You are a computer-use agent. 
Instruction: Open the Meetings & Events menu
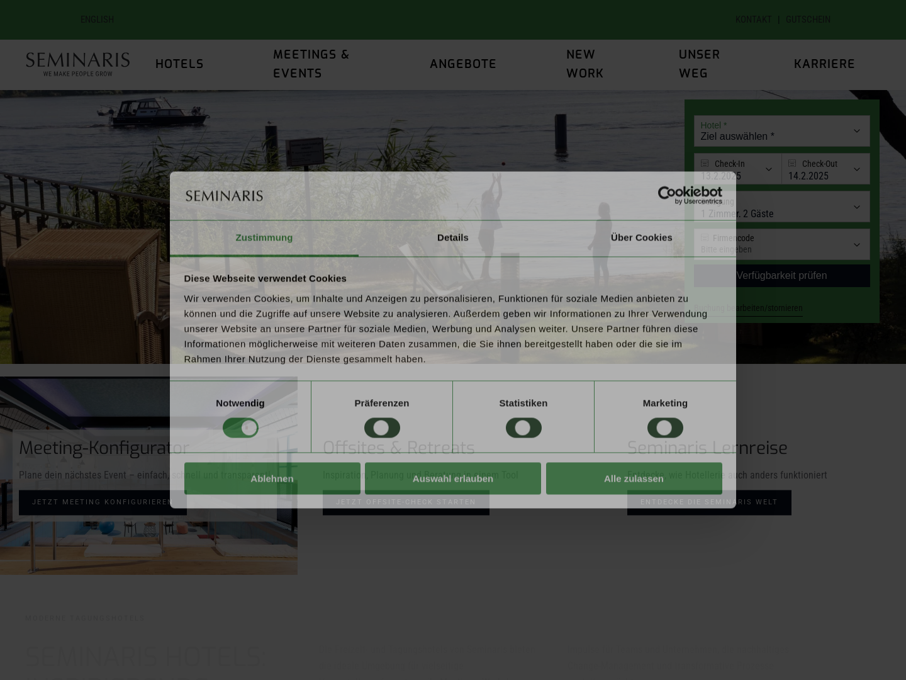coord(311,64)
